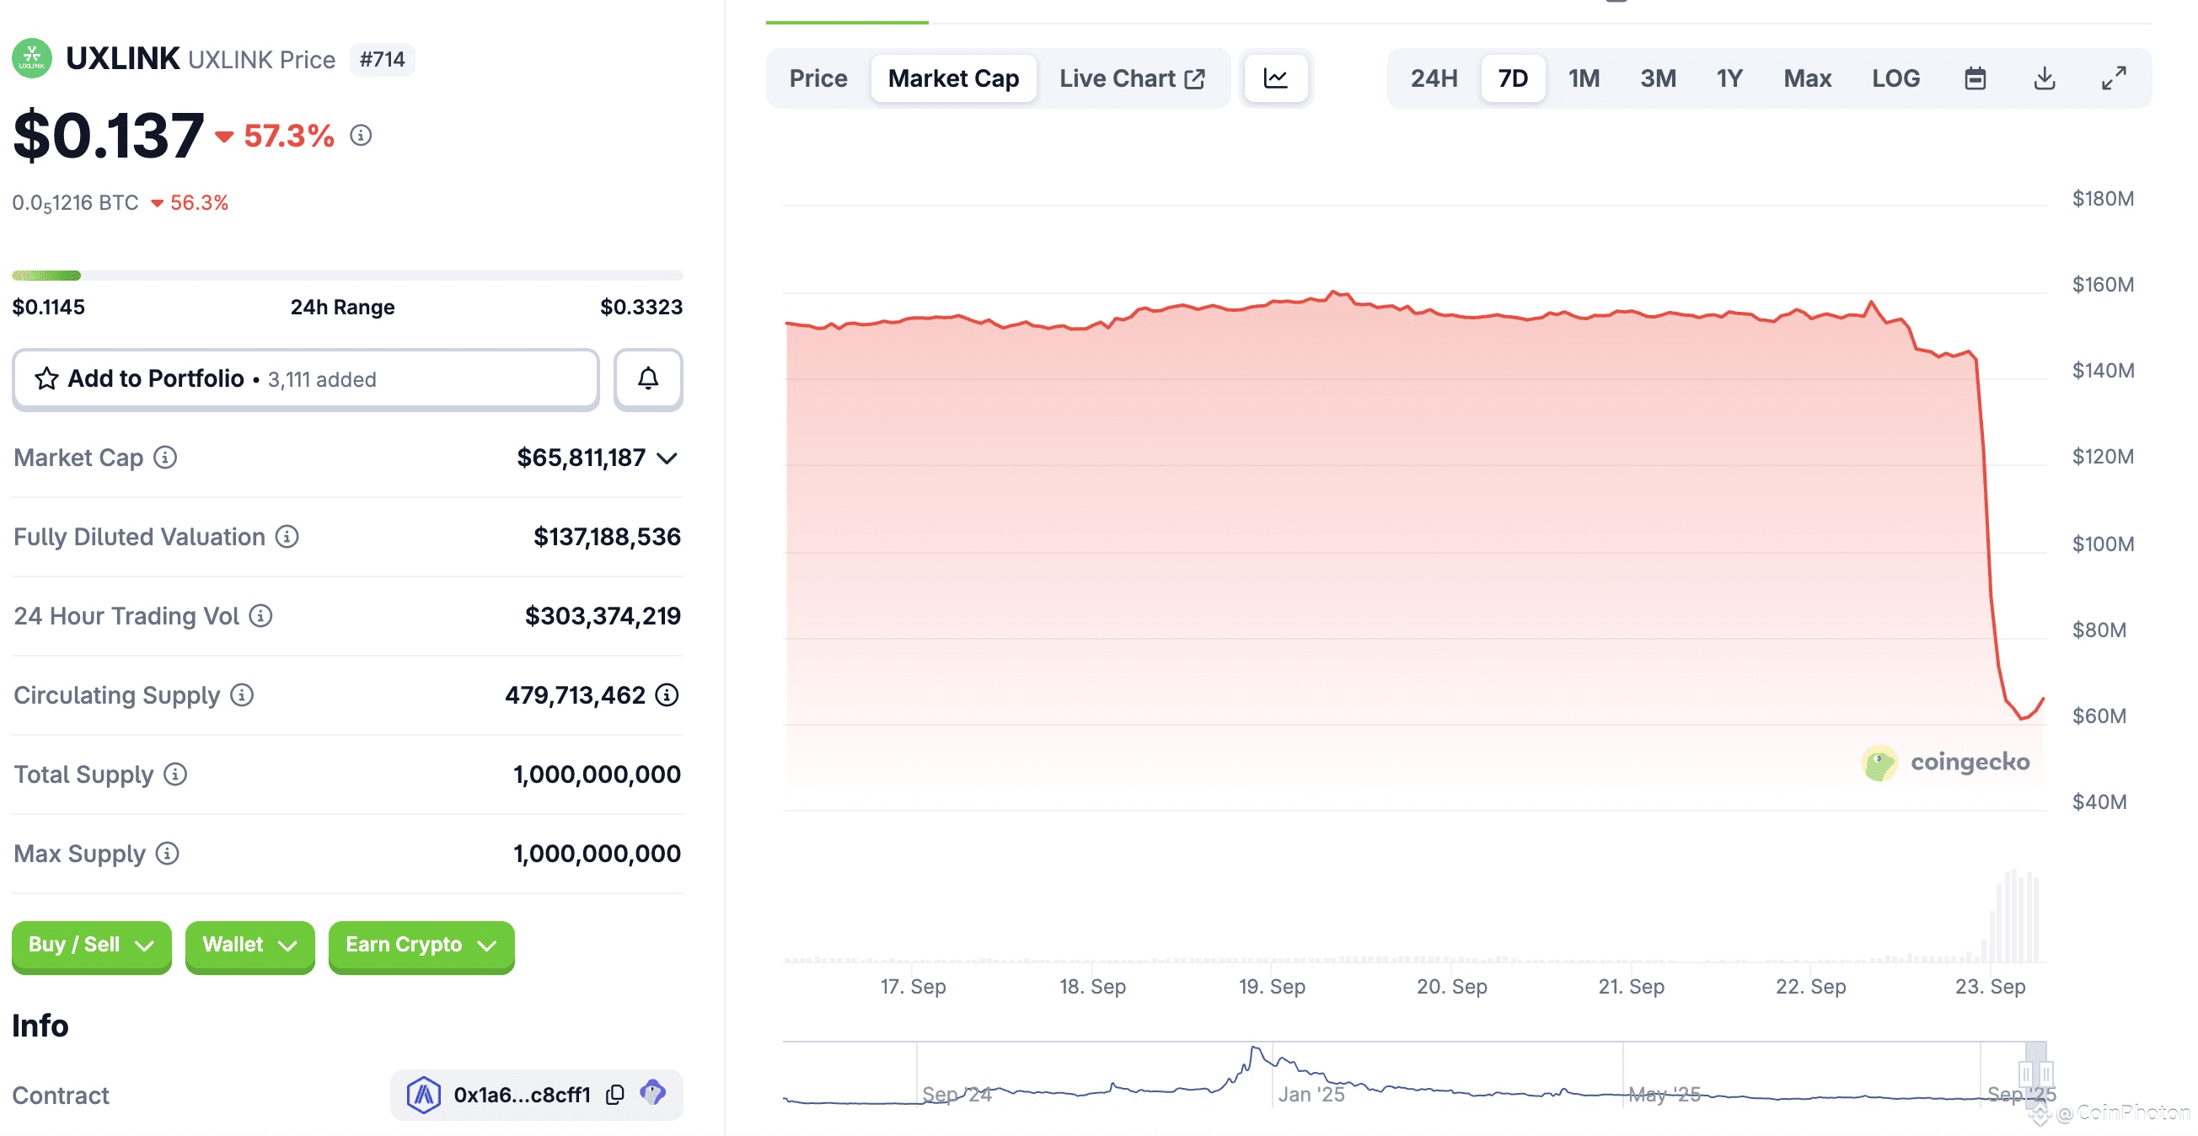Open the chart download icon
This screenshot has width=2198, height=1136.
pyautogui.click(x=2045, y=78)
